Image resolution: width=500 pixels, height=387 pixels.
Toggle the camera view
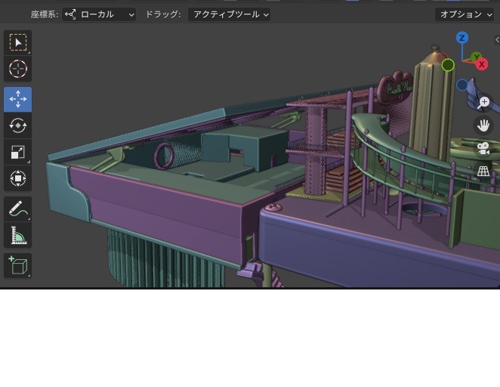(x=483, y=148)
